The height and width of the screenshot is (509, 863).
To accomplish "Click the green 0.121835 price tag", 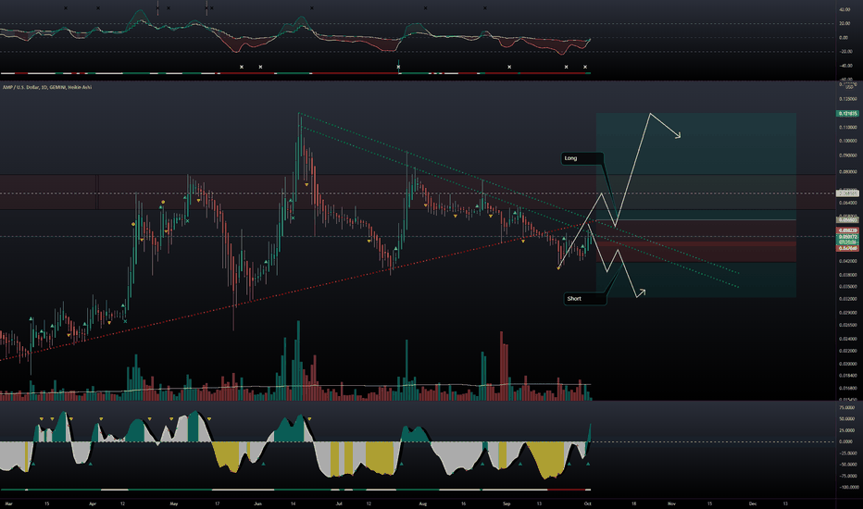I will pos(847,113).
